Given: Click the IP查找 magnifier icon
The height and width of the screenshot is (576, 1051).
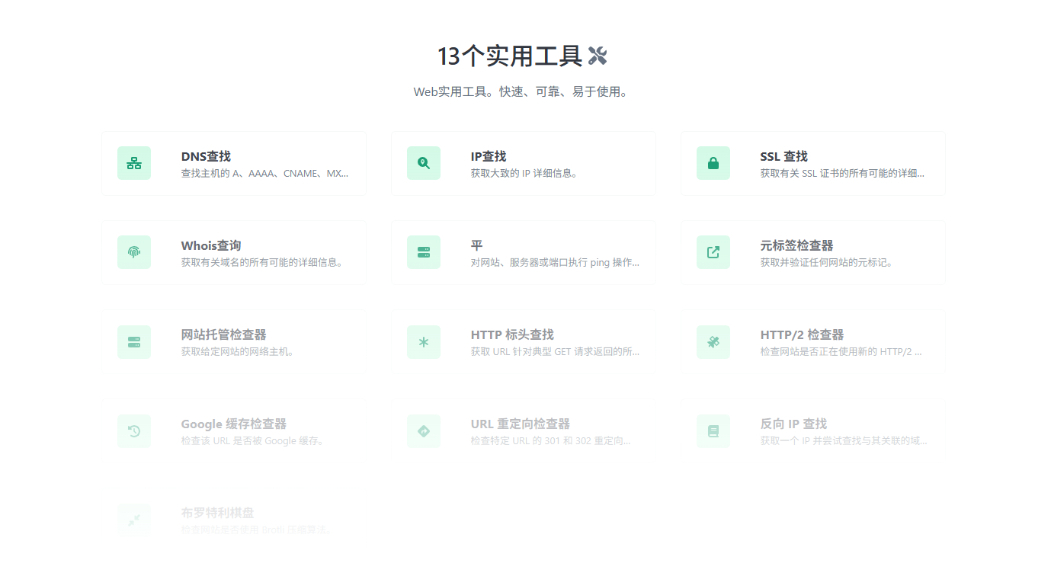Looking at the screenshot, I should click(424, 163).
